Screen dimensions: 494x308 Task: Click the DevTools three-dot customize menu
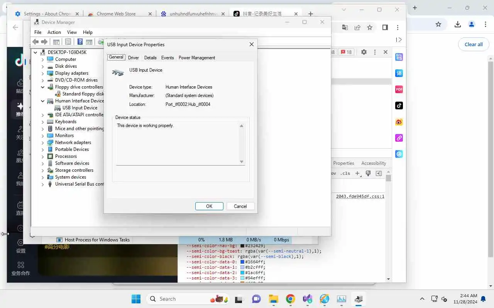[375, 52]
